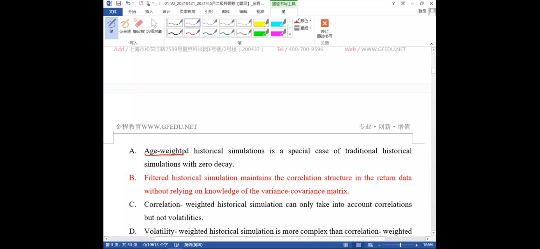
Task: Open the pen Thickness (粗细) dropdown
Action: point(303,28)
